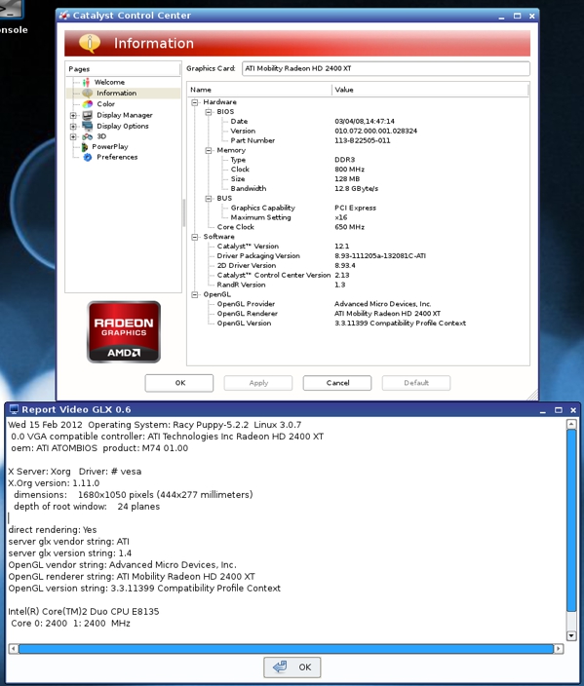Collapse the BUS subsection
This screenshot has height=686, width=584.
[209, 199]
